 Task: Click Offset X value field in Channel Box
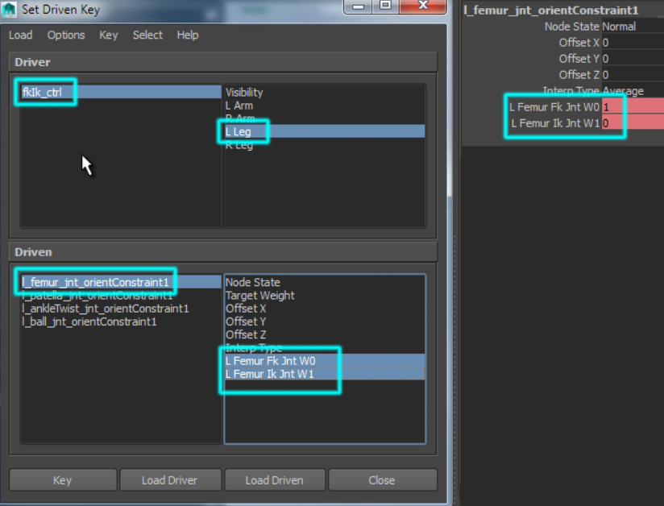[x=633, y=43]
